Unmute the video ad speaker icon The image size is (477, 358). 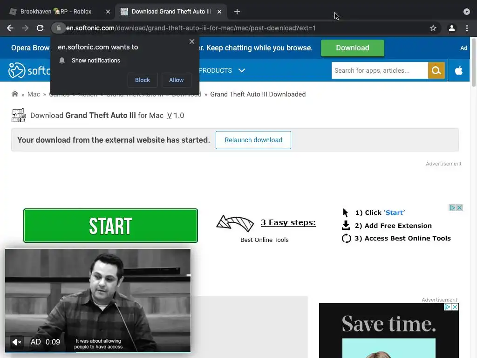[x=16, y=342]
